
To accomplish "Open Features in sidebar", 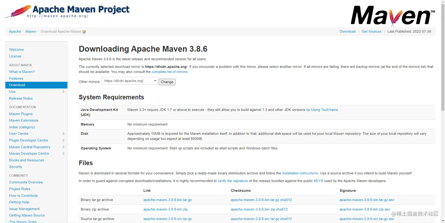I will coord(16,79).
